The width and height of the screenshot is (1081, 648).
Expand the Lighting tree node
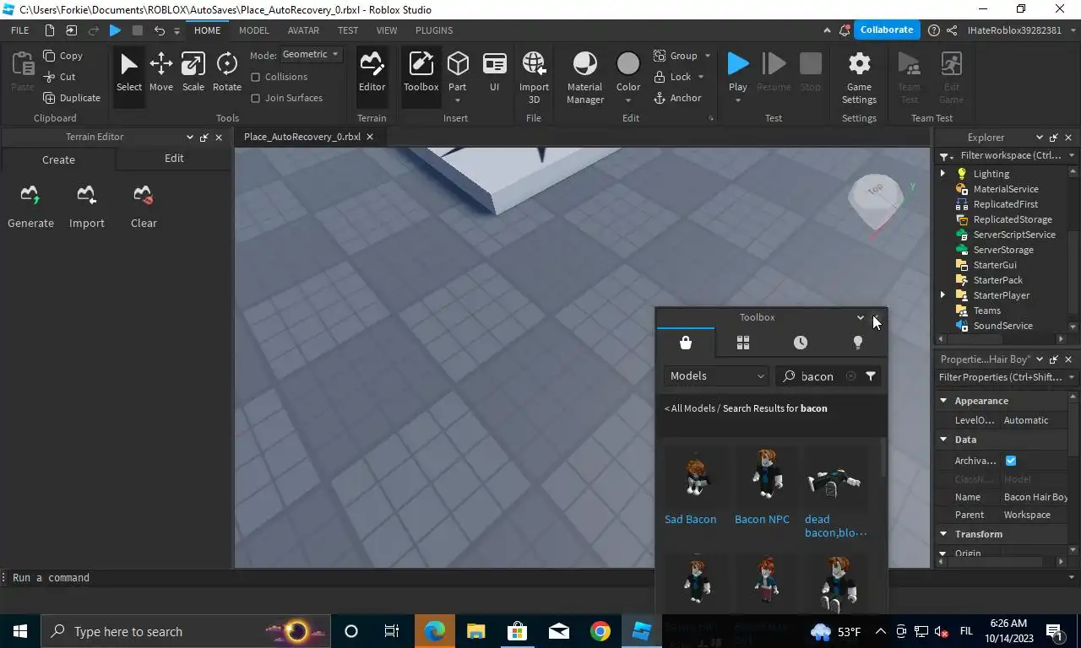coord(942,174)
